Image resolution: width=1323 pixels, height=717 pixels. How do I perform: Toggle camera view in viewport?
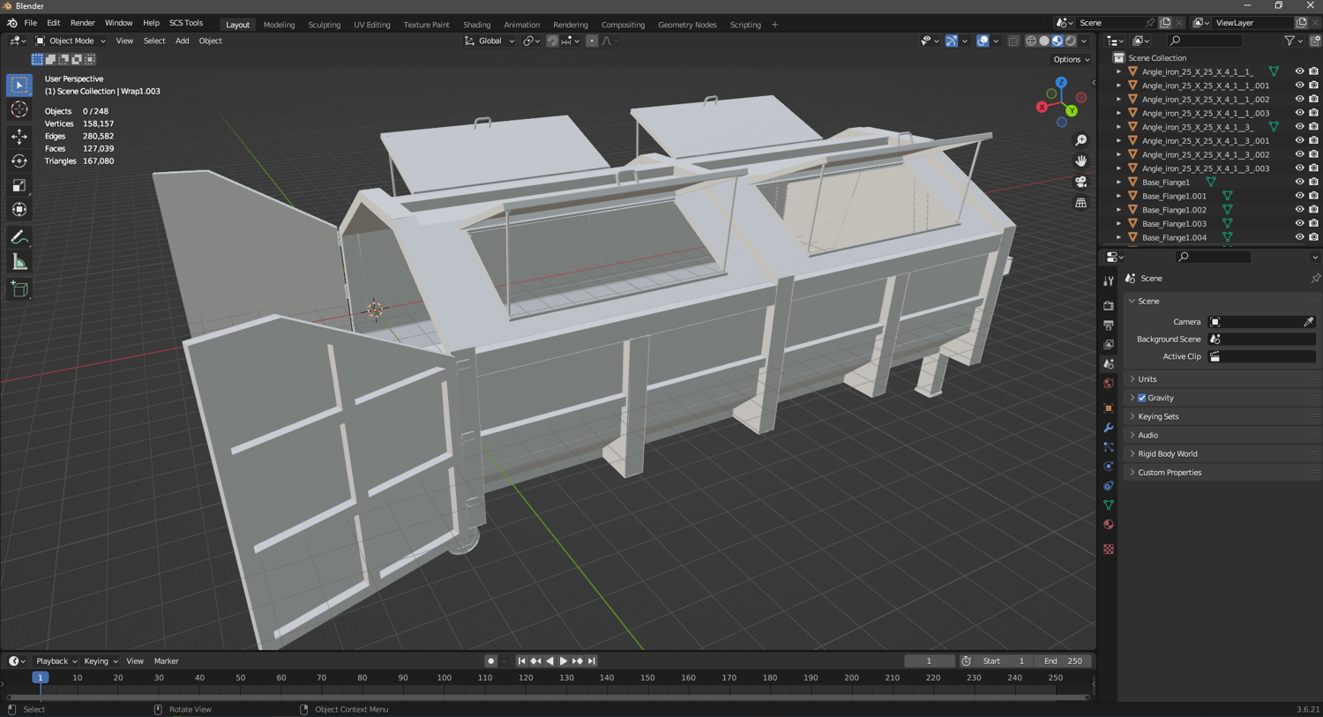pos(1080,182)
